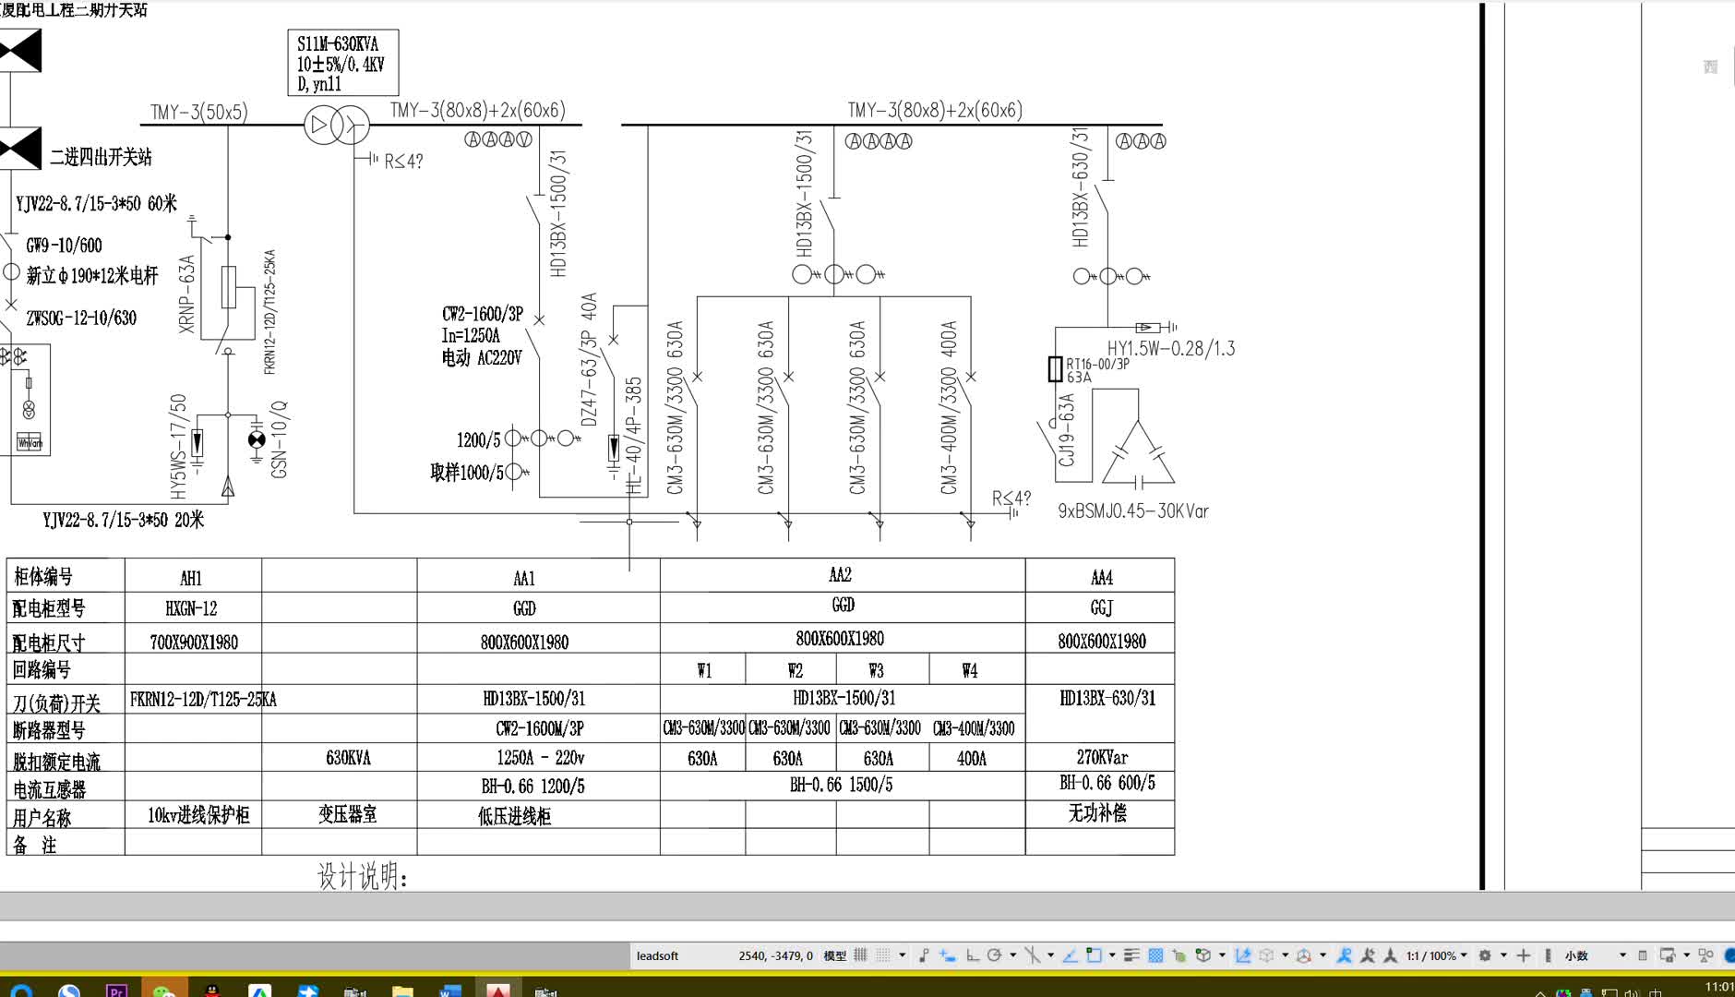The height and width of the screenshot is (997, 1735).
Task: Click lock UI icon in status bar
Action: tap(1668, 955)
